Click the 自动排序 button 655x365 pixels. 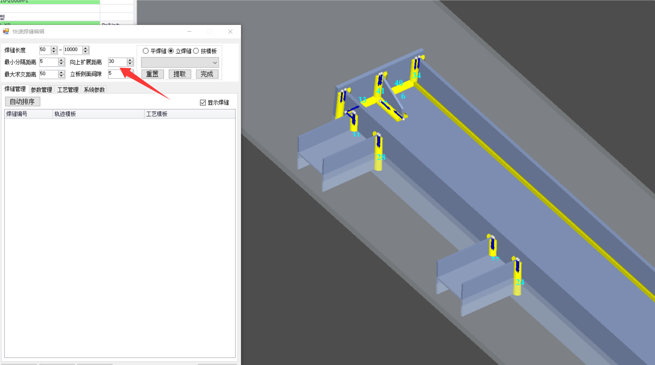coord(22,102)
